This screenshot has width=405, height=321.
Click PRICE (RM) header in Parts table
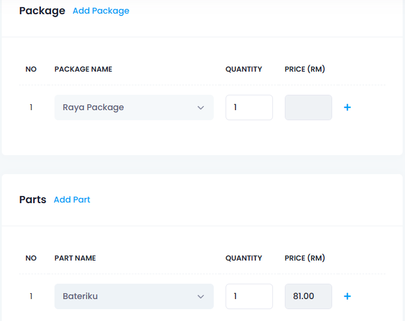pyautogui.click(x=305, y=258)
